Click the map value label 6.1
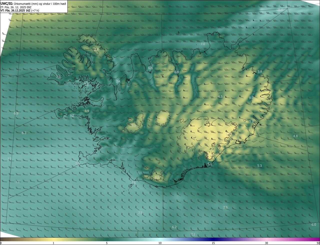 click(x=210, y=164)
